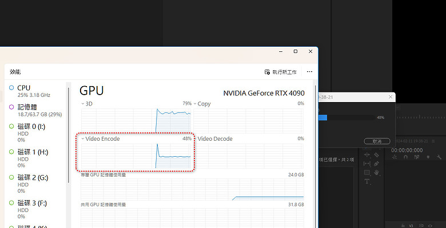The image size is (446, 228).
Task: Click the Video Encode usage graph
Action: pos(136,156)
